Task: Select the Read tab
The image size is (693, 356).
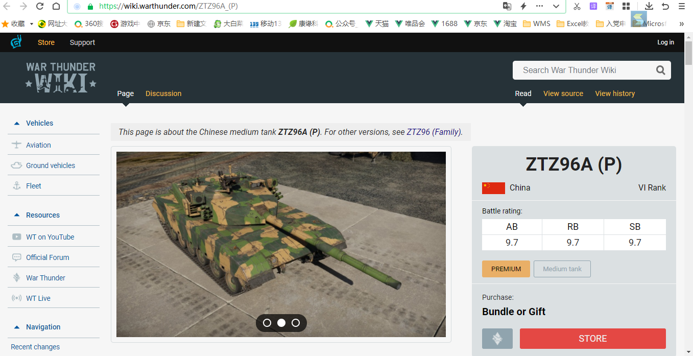Action: (x=523, y=93)
